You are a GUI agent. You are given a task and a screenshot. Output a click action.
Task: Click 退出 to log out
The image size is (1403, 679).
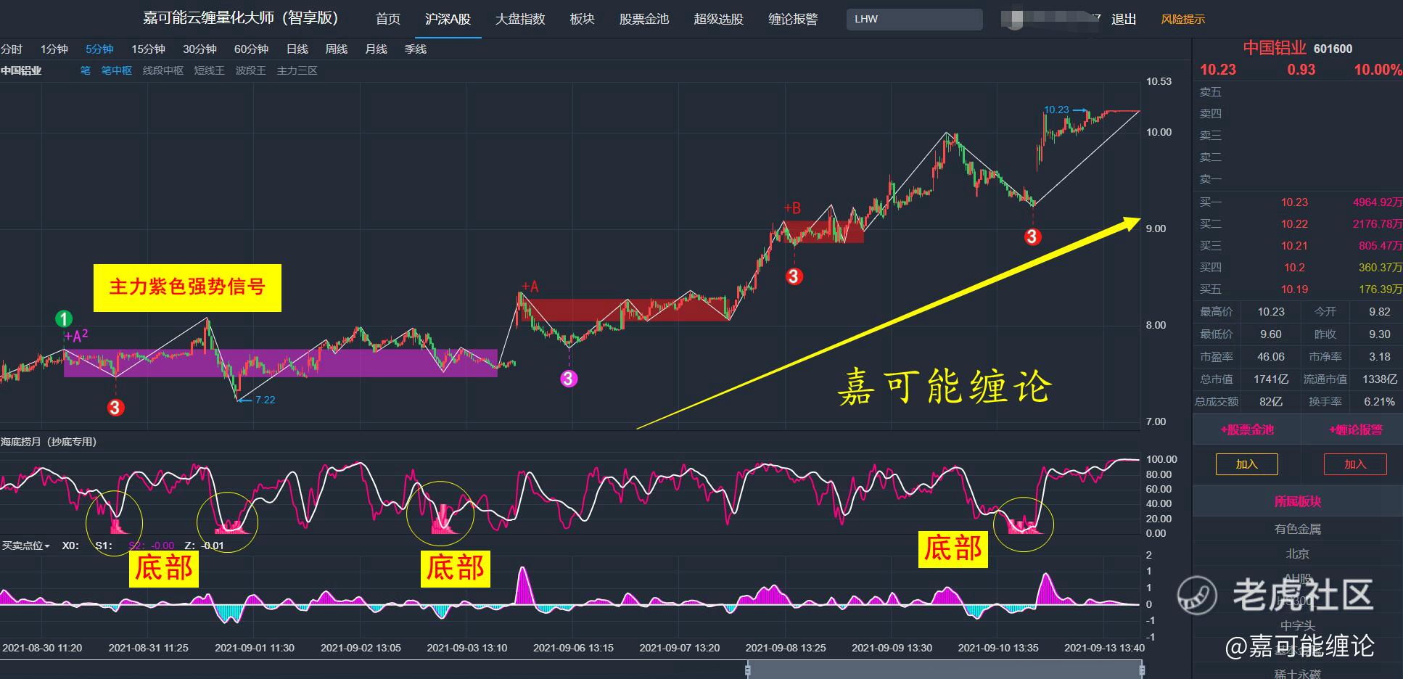(x=1124, y=19)
